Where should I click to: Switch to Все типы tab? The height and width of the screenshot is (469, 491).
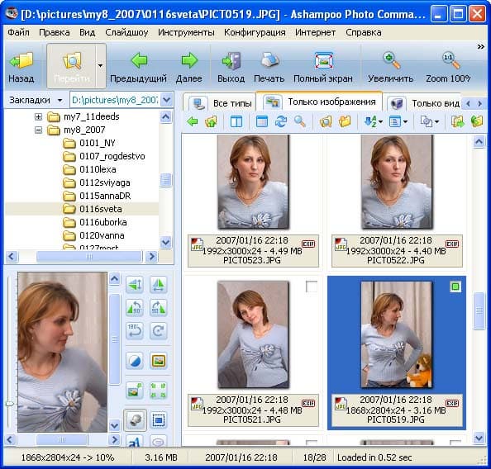(x=220, y=103)
